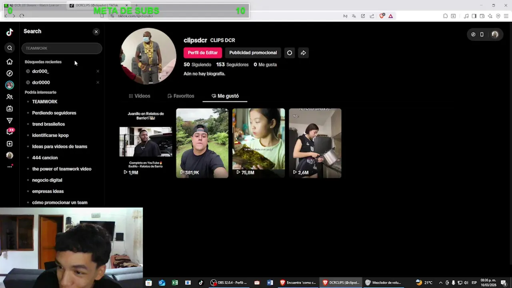Choose suggestion Perdiendo seguidores
This screenshot has width=512, height=288.
click(x=54, y=113)
